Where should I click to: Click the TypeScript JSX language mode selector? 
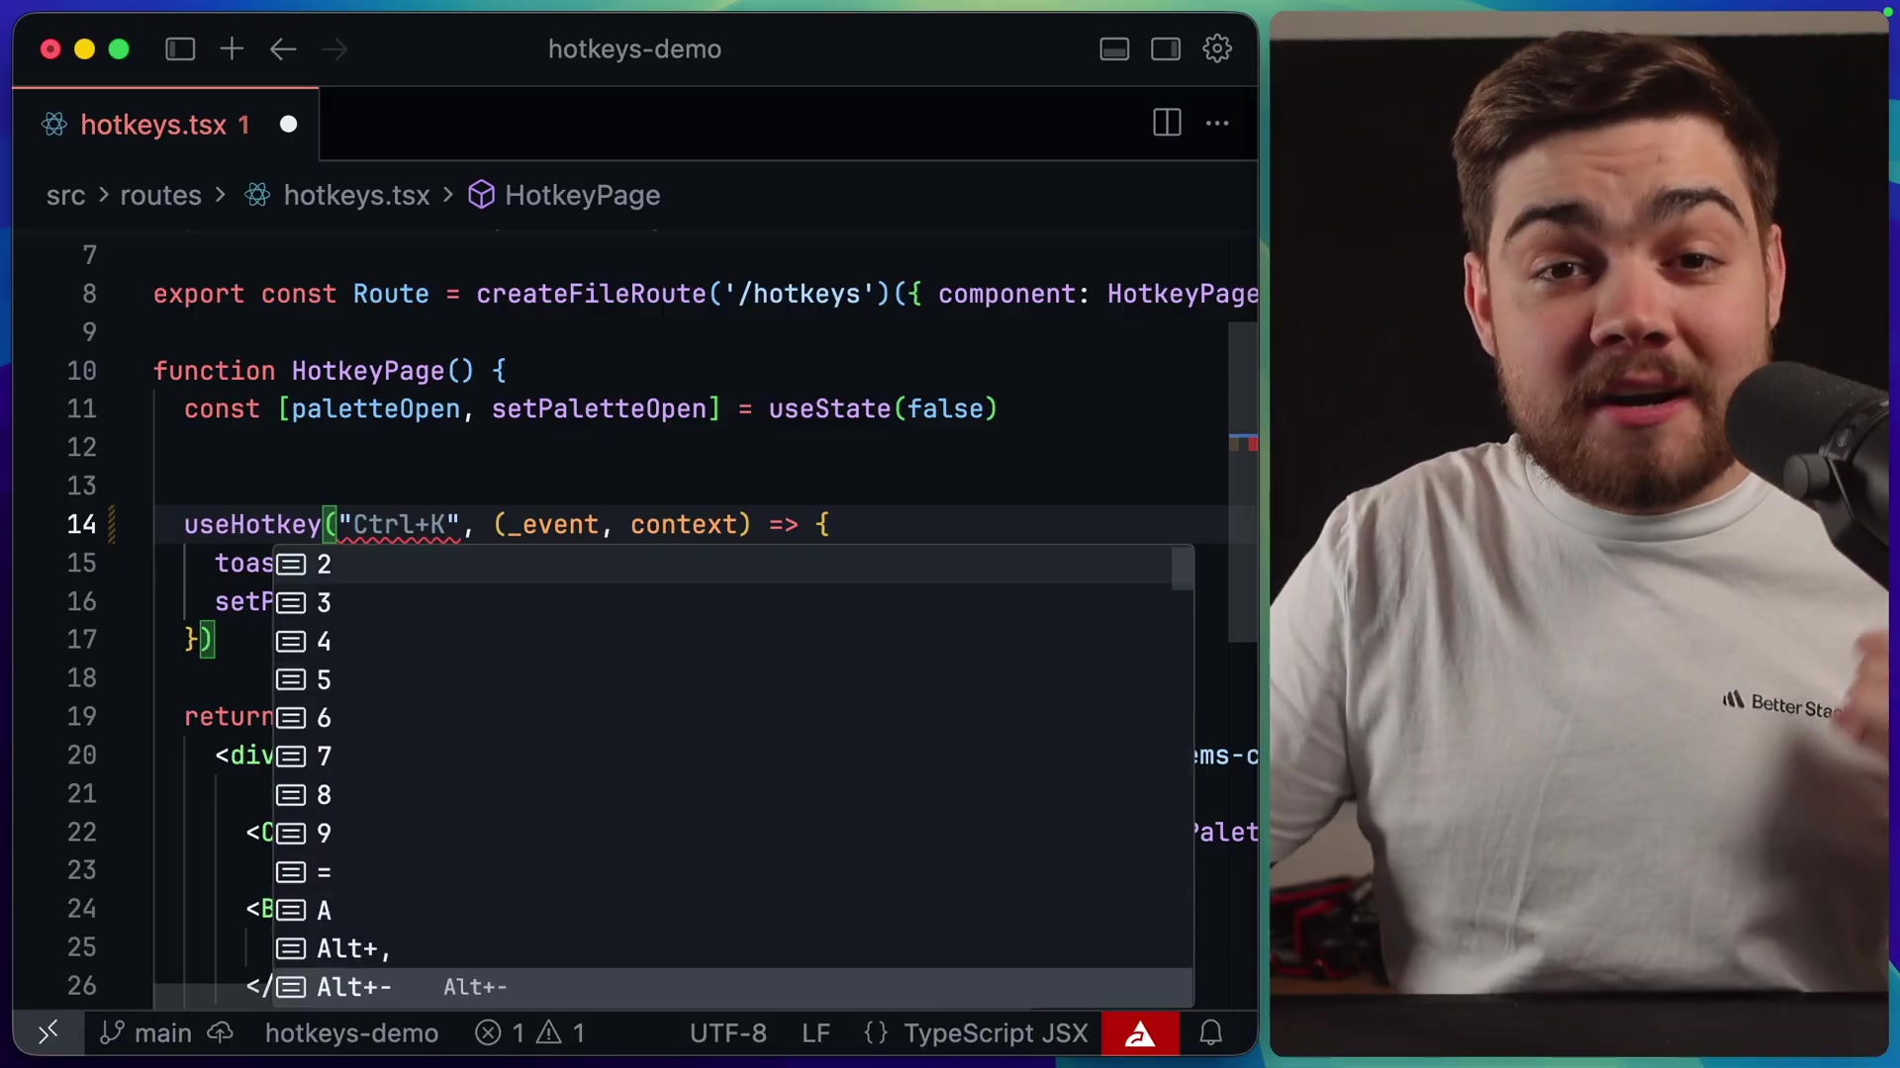(995, 1032)
